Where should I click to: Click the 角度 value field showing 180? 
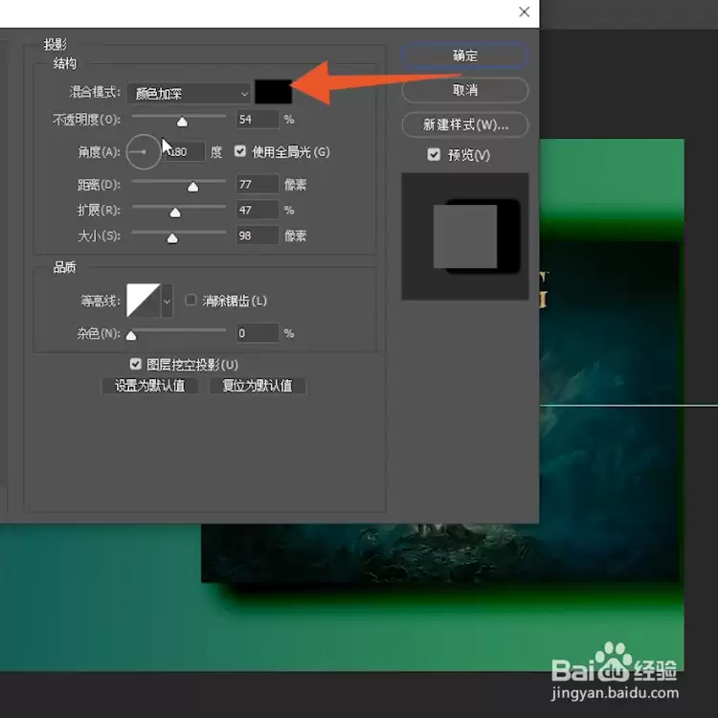(x=185, y=151)
